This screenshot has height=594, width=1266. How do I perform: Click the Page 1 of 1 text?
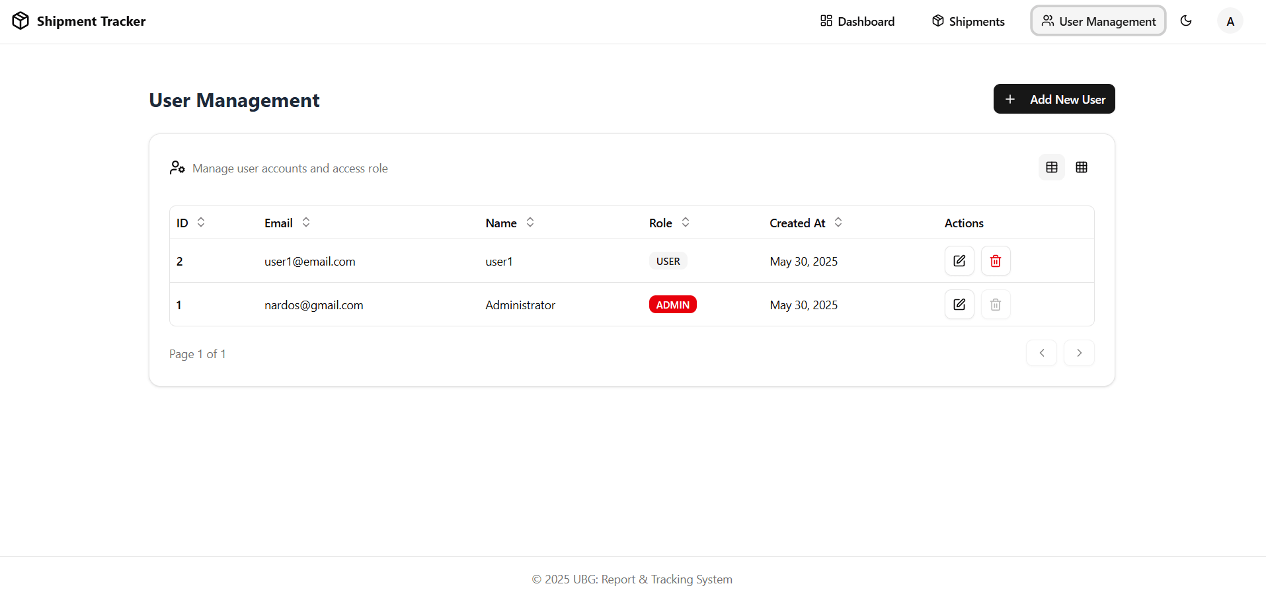click(x=198, y=354)
